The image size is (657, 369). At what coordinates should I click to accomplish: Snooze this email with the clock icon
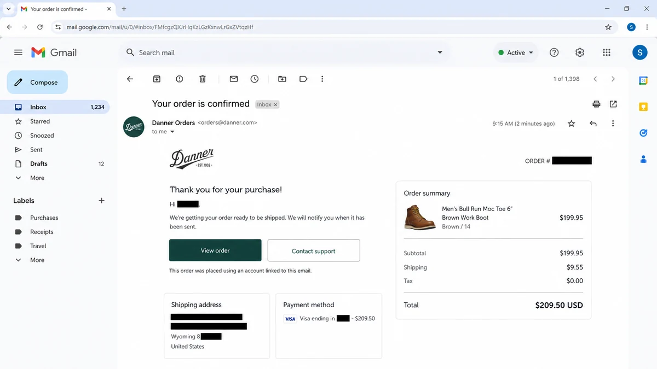(x=255, y=79)
